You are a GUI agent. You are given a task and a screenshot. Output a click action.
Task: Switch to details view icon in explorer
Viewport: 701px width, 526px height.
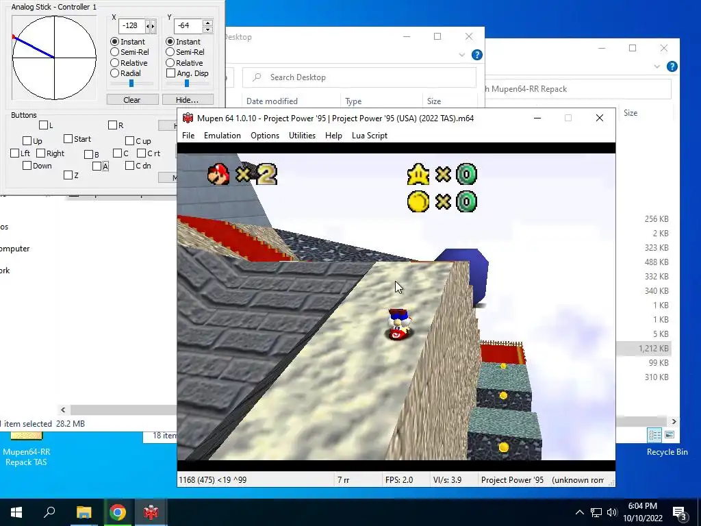pyautogui.click(x=655, y=435)
